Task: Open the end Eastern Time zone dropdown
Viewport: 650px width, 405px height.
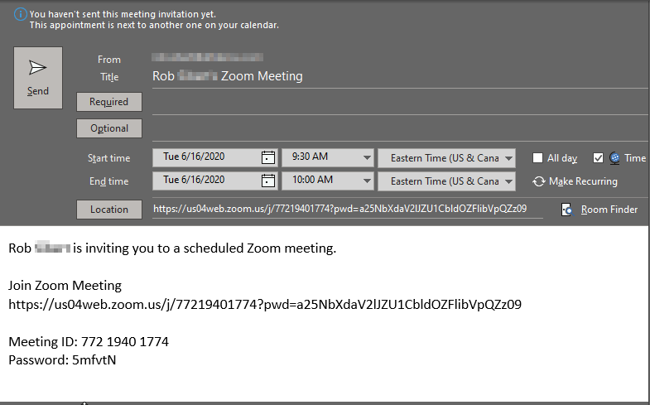Action: (x=508, y=181)
